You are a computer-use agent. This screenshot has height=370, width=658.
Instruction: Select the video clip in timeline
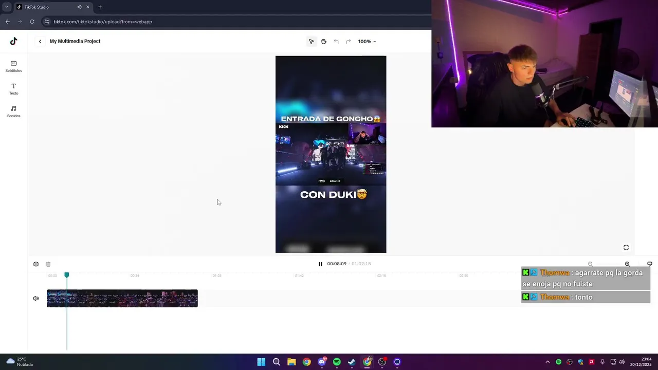(x=122, y=299)
